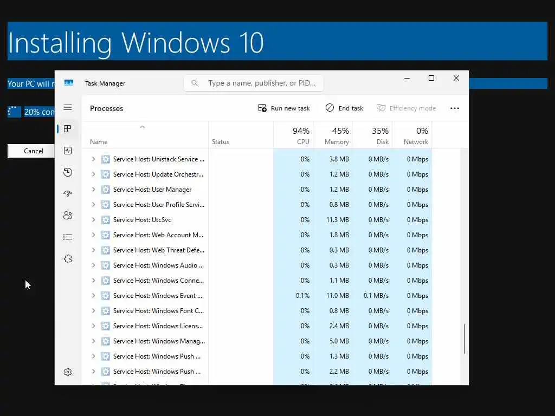Open the Startup apps sidebar icon
Screen dimensions: 555x416
point(68,194)
